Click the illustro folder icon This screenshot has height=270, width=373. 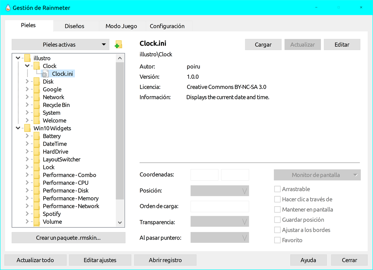[27, 58]
